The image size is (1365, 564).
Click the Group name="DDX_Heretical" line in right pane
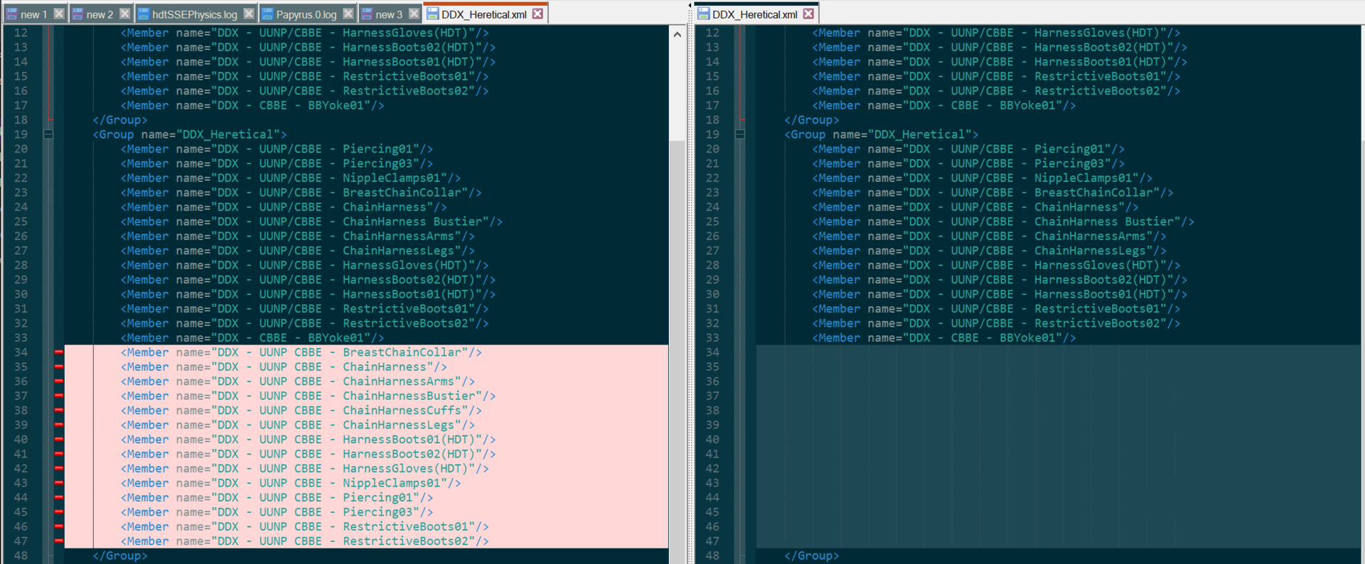tap(881, 134)
